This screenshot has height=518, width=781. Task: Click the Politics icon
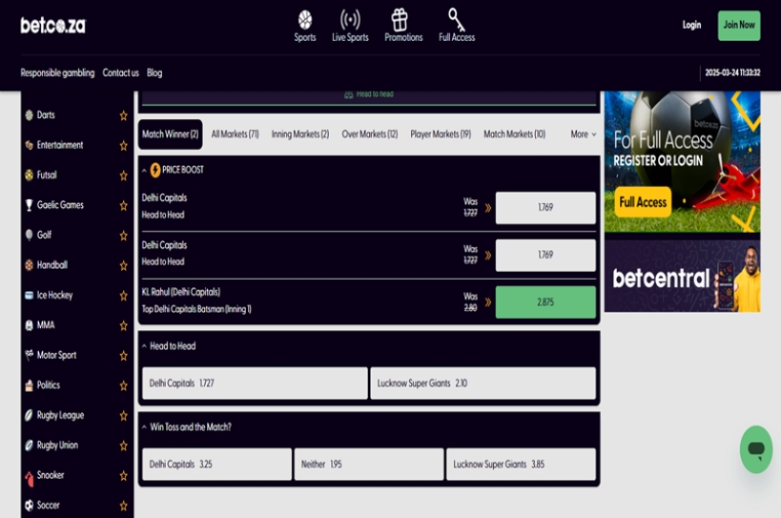(x=29, y=385)
